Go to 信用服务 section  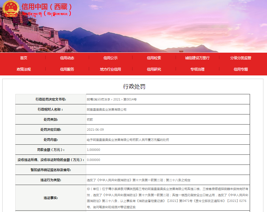[x=67, y=69]
